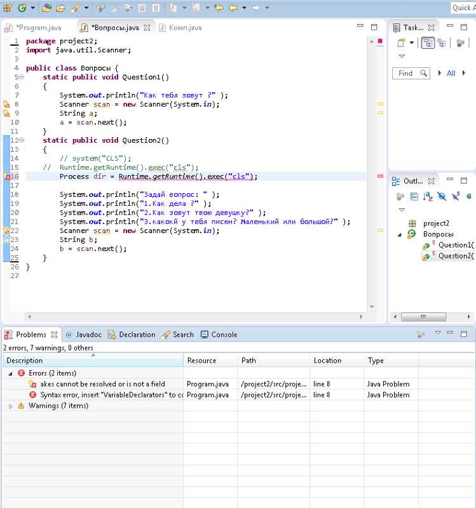Image resolution: width=476 pixels, height=508 pixels.
Task: Toggle Block Selection Mode icon
Action: (142, 8)
